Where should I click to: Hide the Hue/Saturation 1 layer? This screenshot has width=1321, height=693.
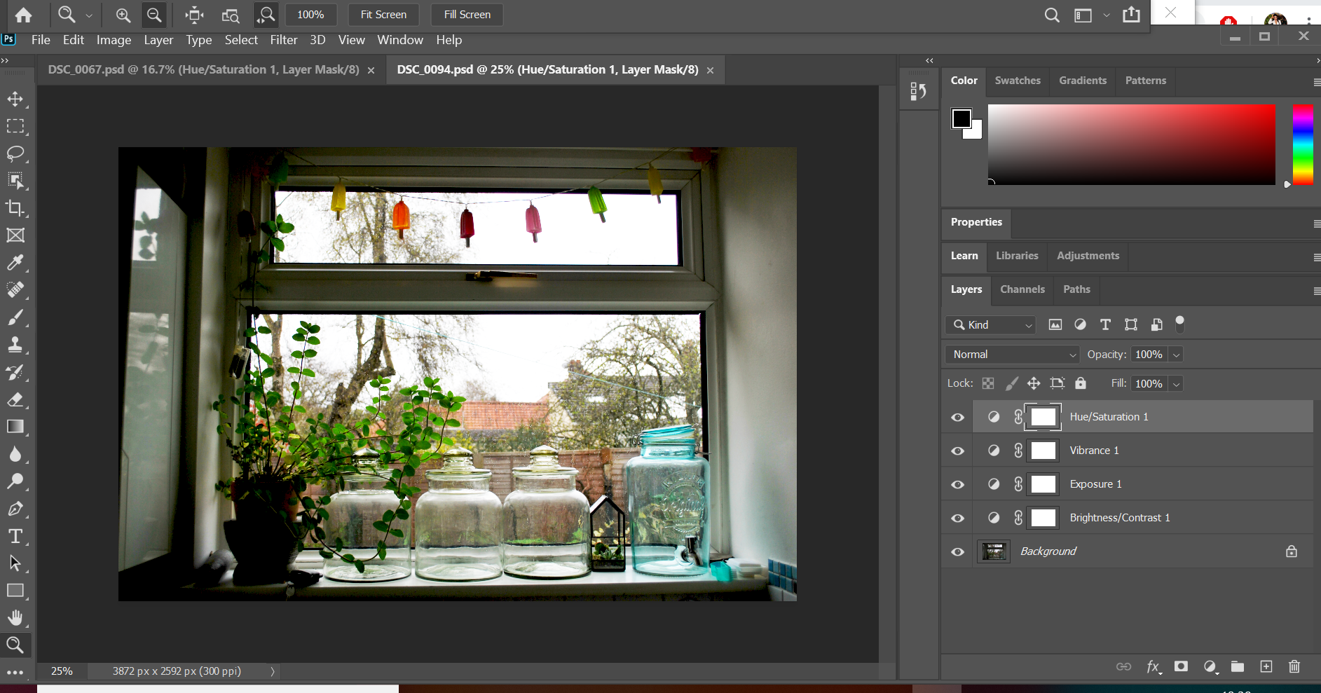pos(957,417)
